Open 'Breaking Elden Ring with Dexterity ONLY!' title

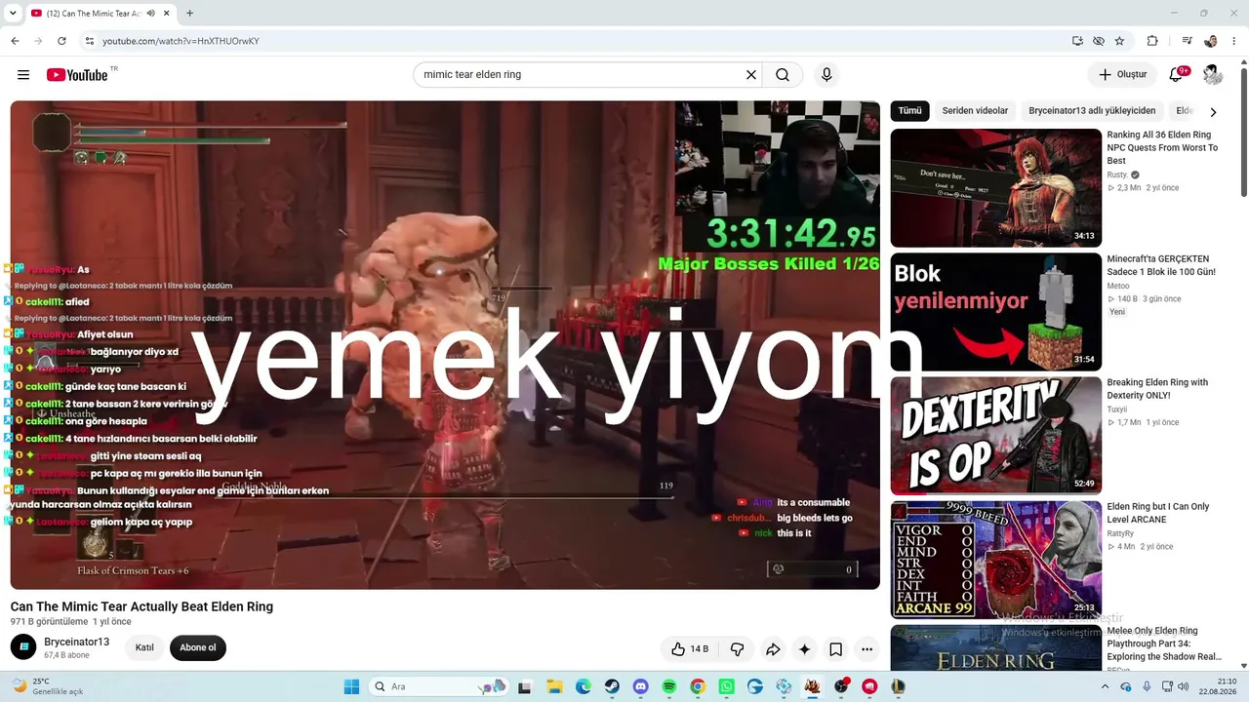coord(1157,389)
